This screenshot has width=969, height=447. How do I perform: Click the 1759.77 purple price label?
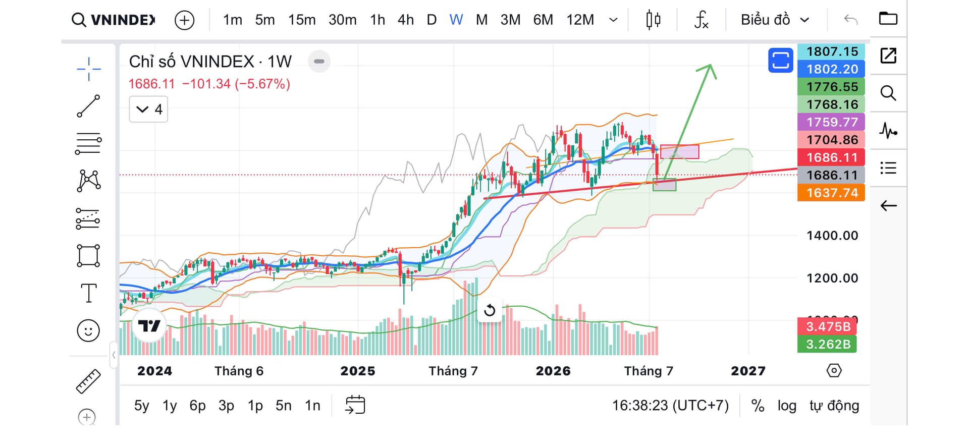[x=831, y=122]
